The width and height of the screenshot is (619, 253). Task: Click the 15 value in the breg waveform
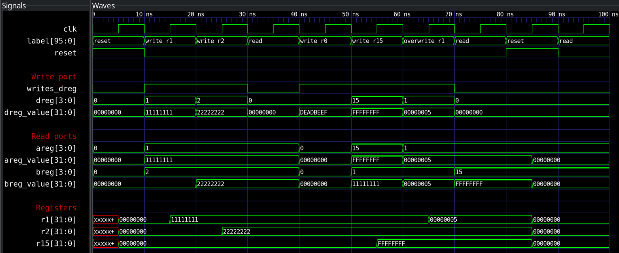tap(532, 172)
